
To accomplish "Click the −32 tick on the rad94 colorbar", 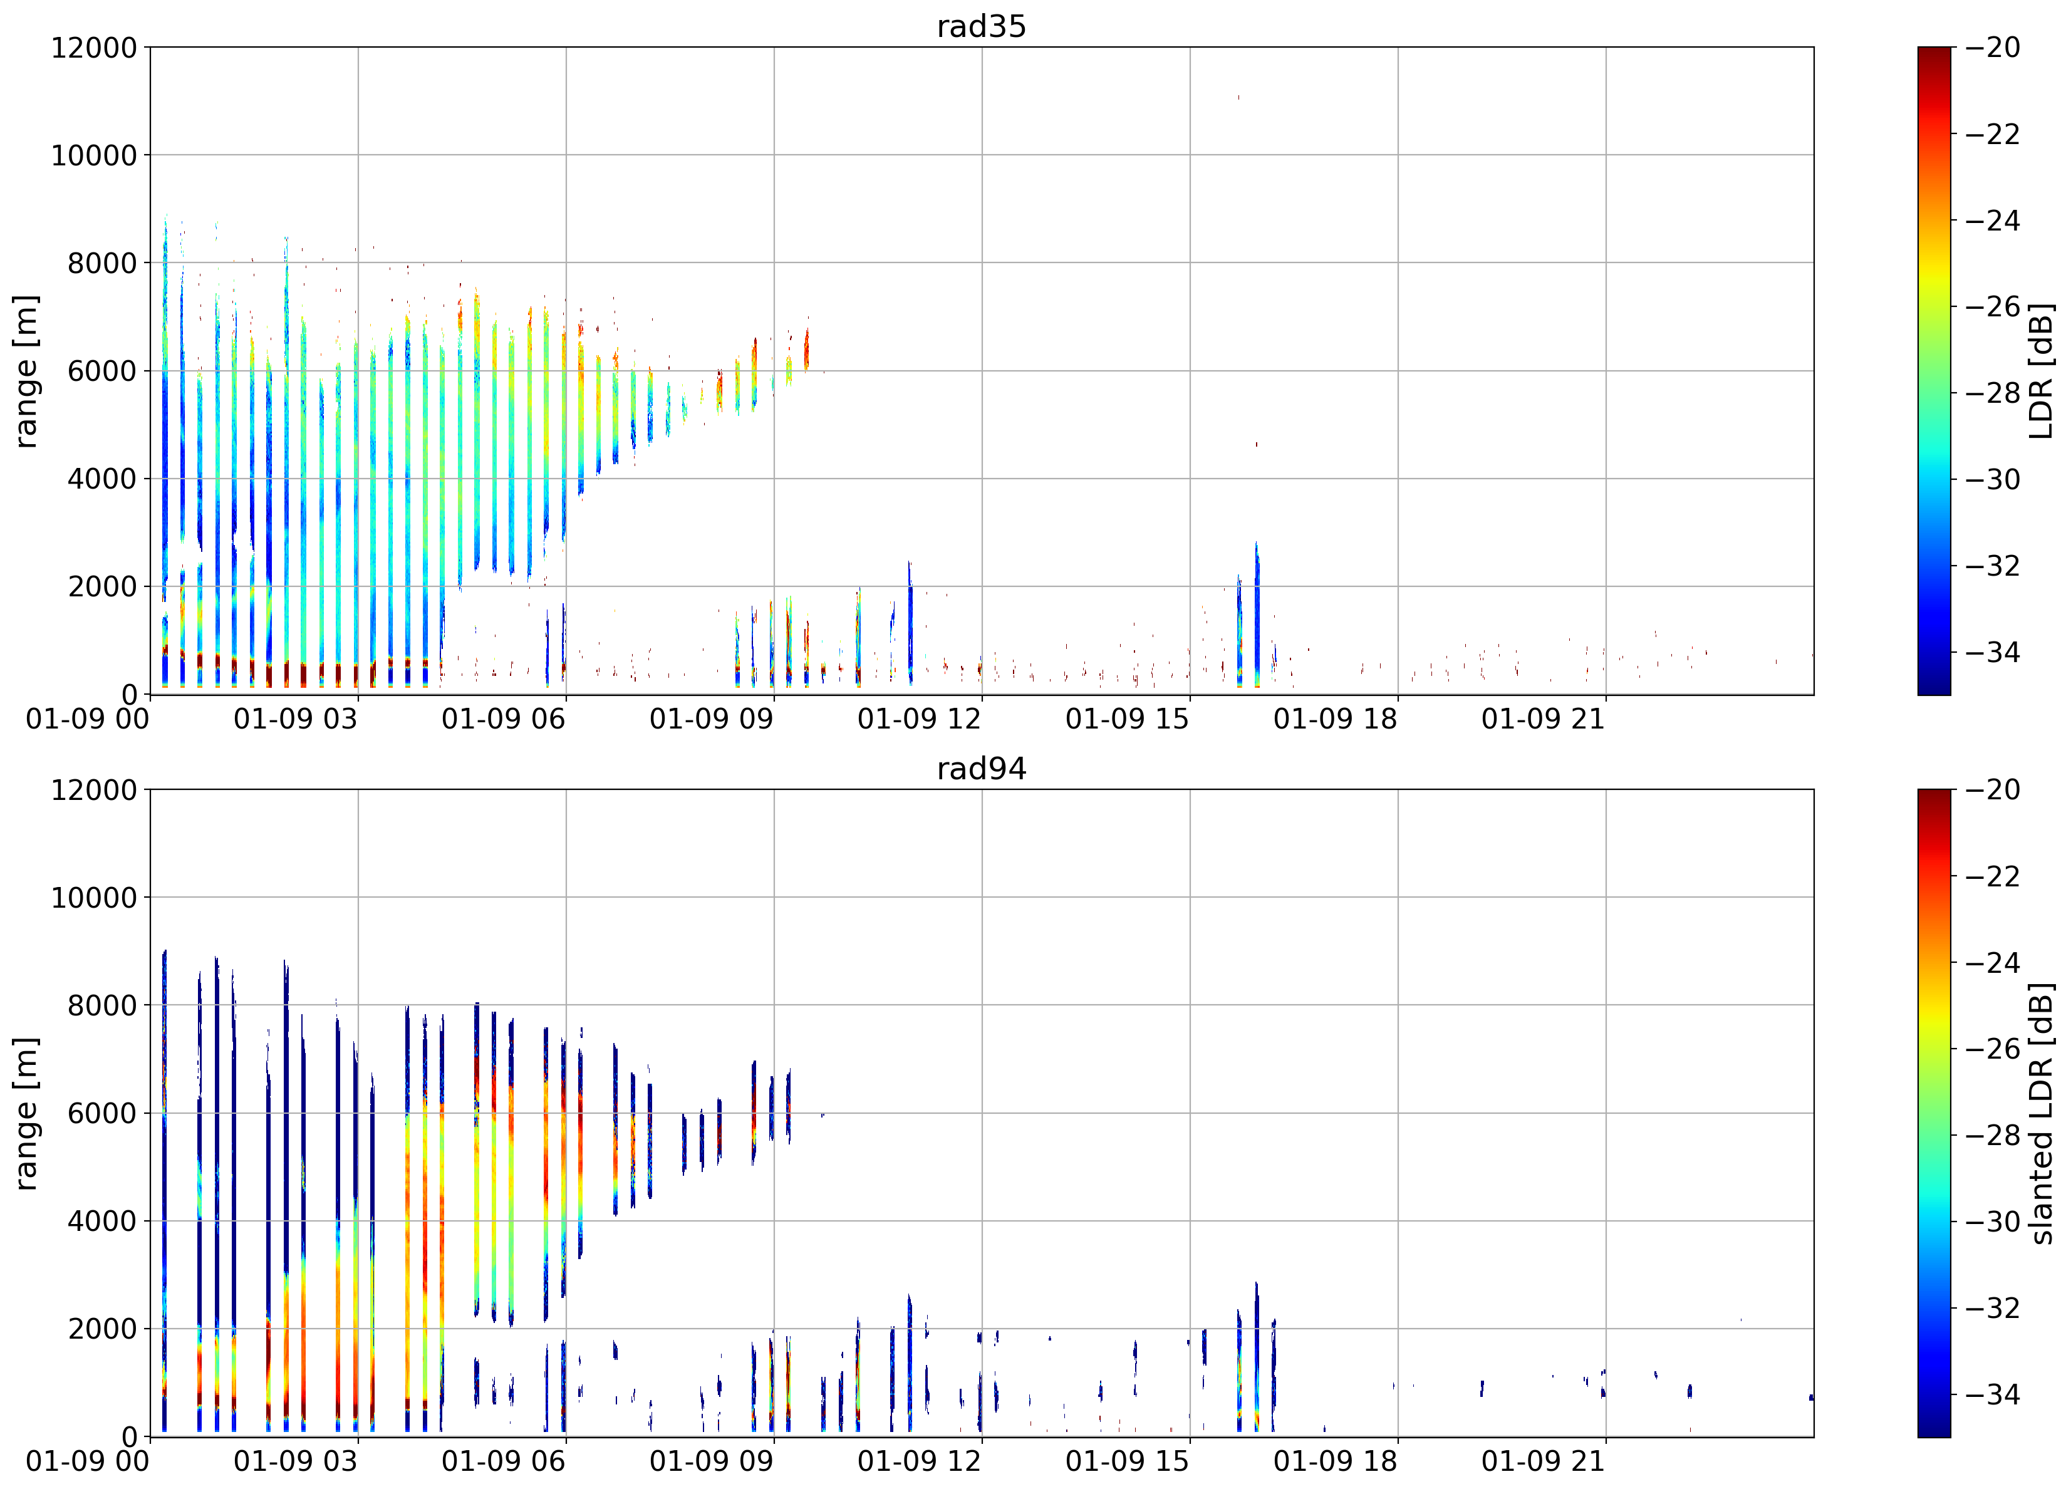I will 1993,1307.
